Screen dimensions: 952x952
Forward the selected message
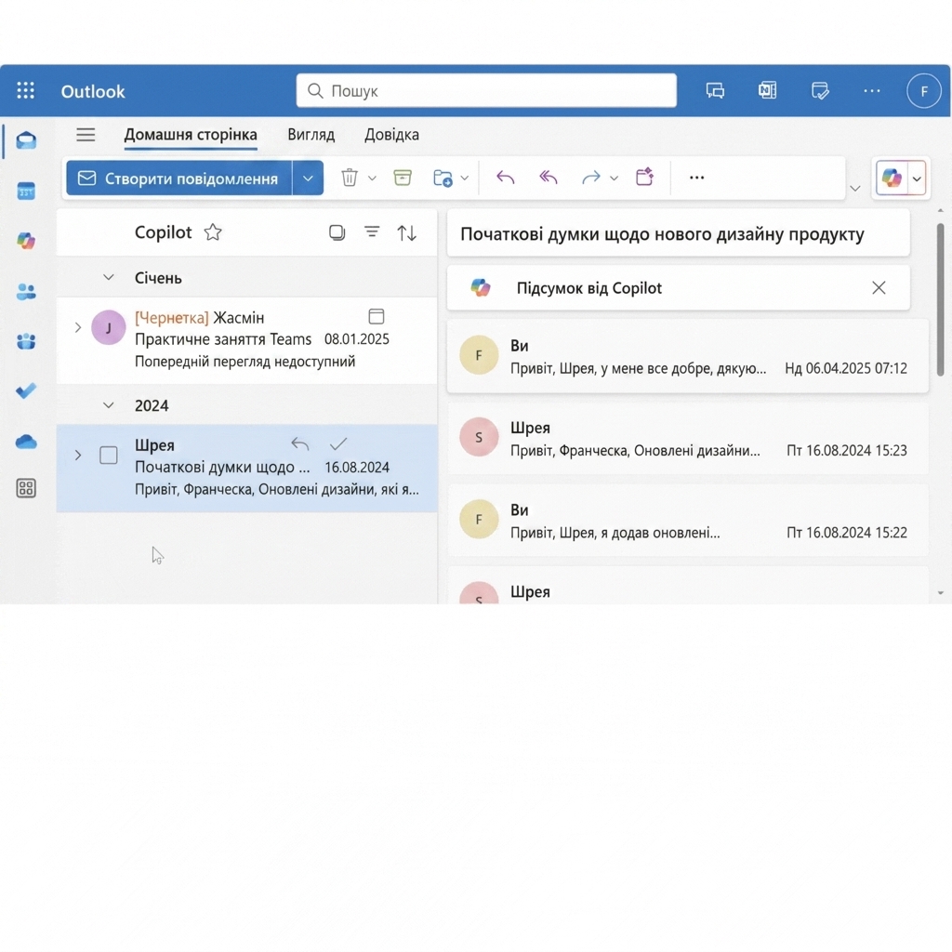coord(590,178)
